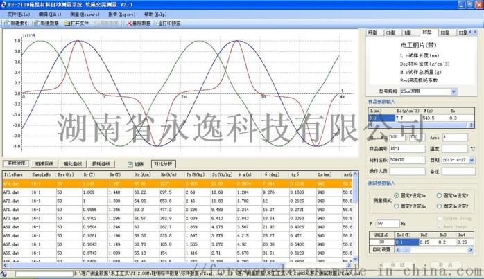Click the Acos input field

455,137
